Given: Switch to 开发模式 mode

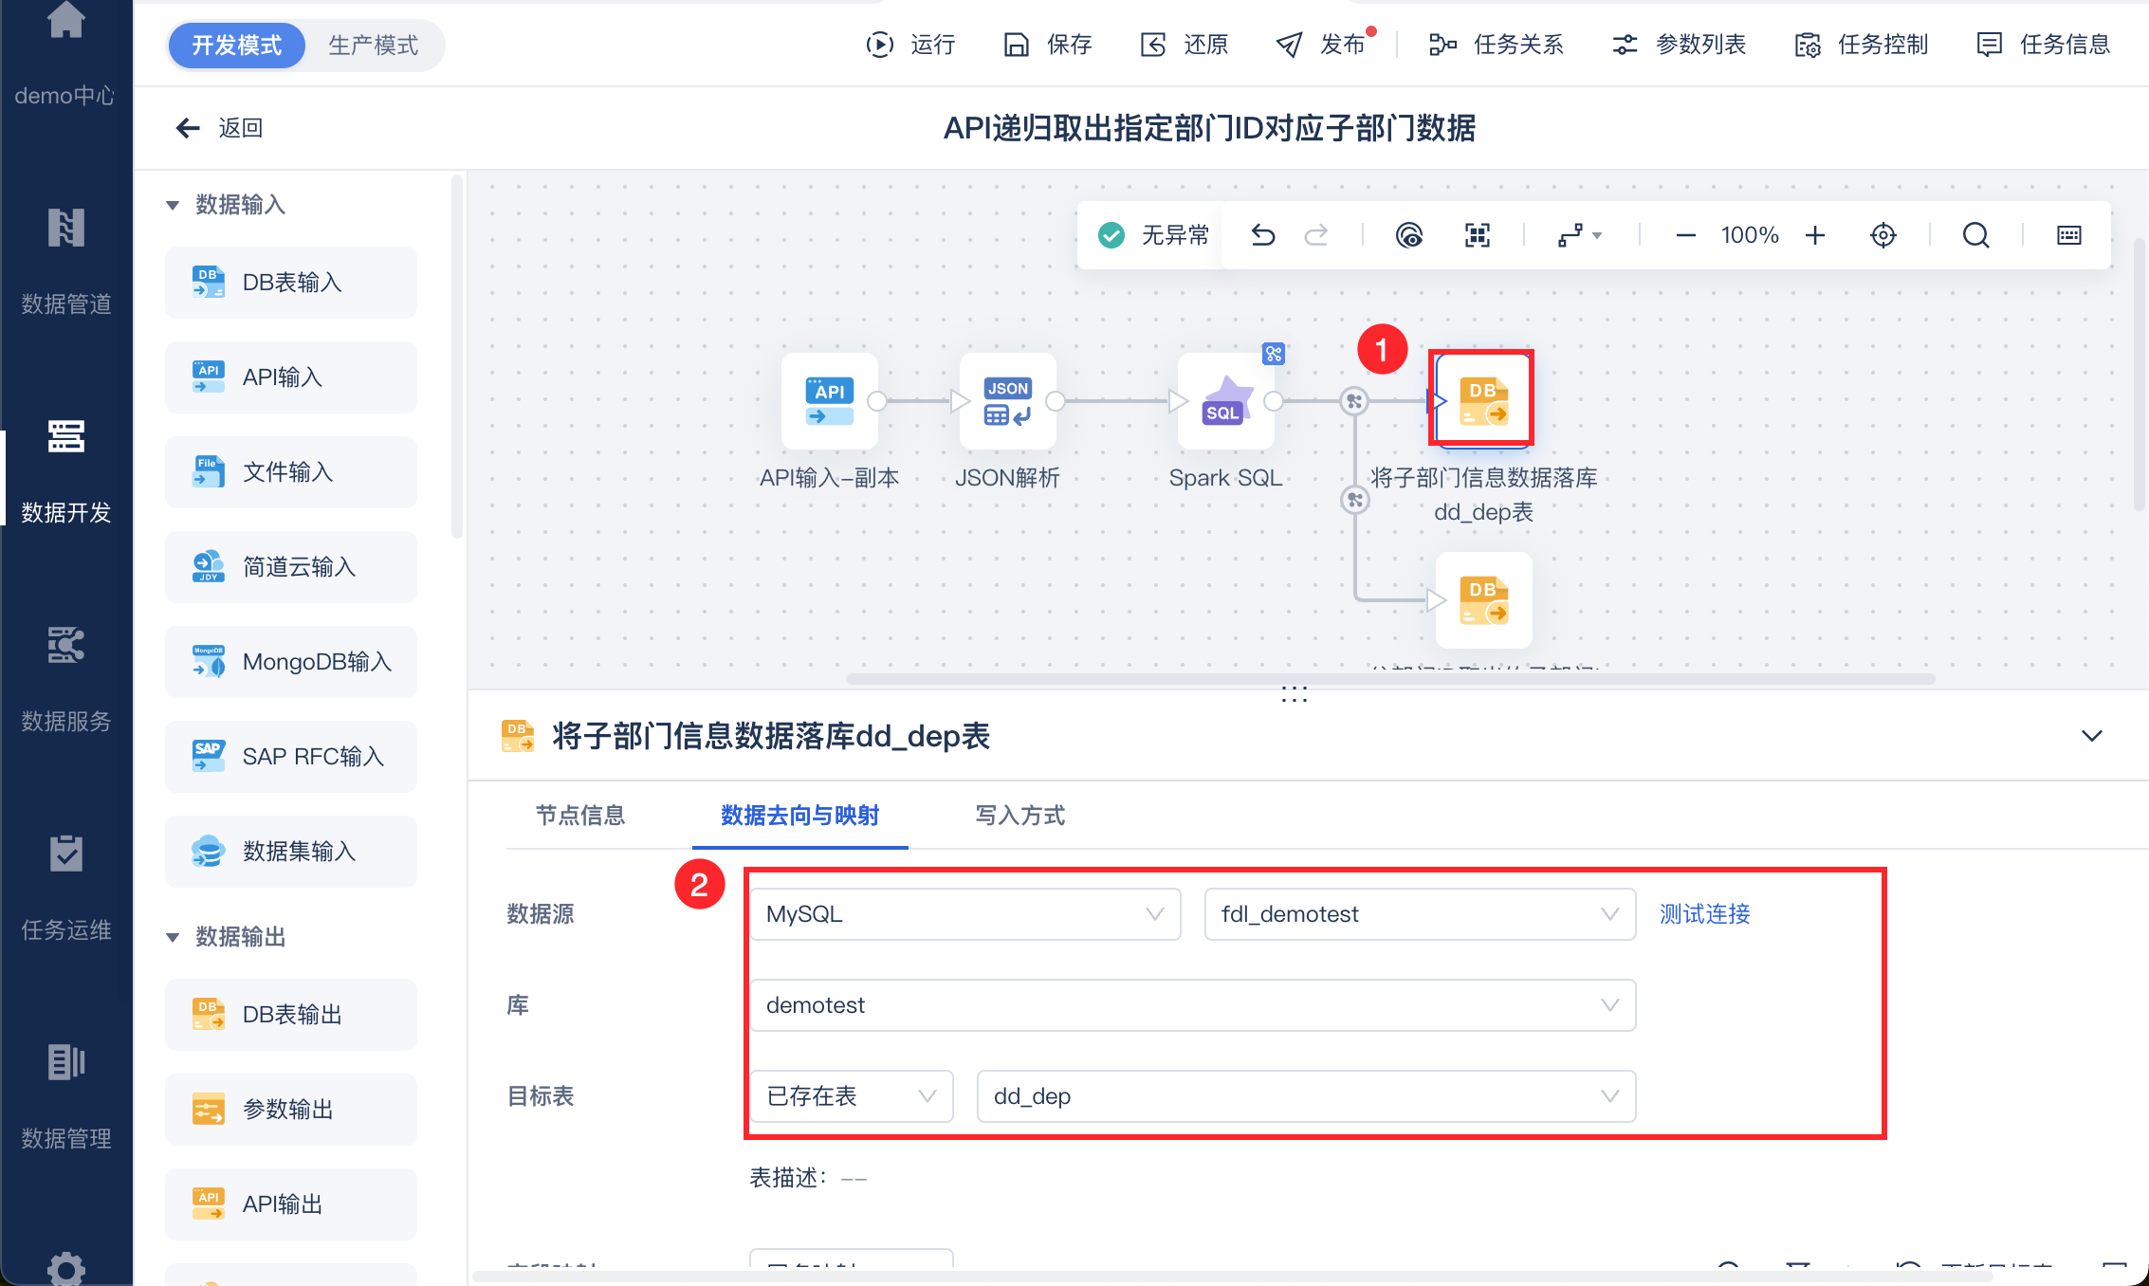Looking at the screenshot, I should coord(237,46).
